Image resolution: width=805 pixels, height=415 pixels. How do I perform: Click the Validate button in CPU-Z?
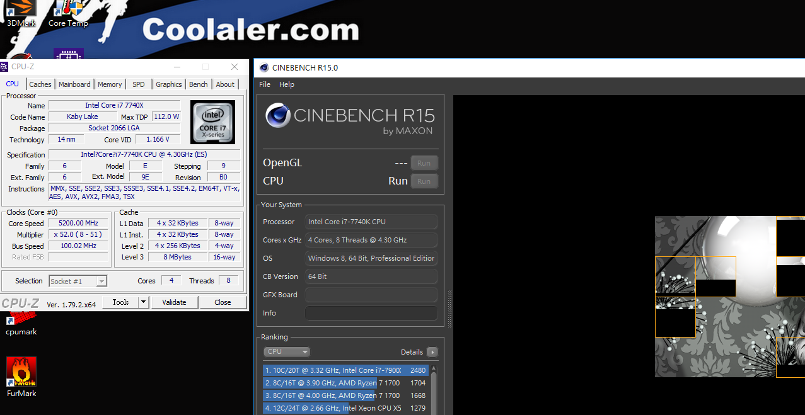pos(175,302)
